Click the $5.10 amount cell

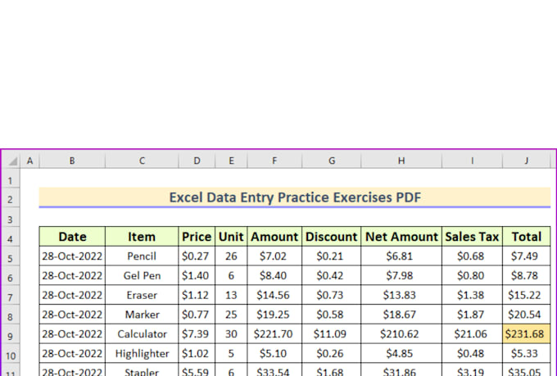coord(274,353)
